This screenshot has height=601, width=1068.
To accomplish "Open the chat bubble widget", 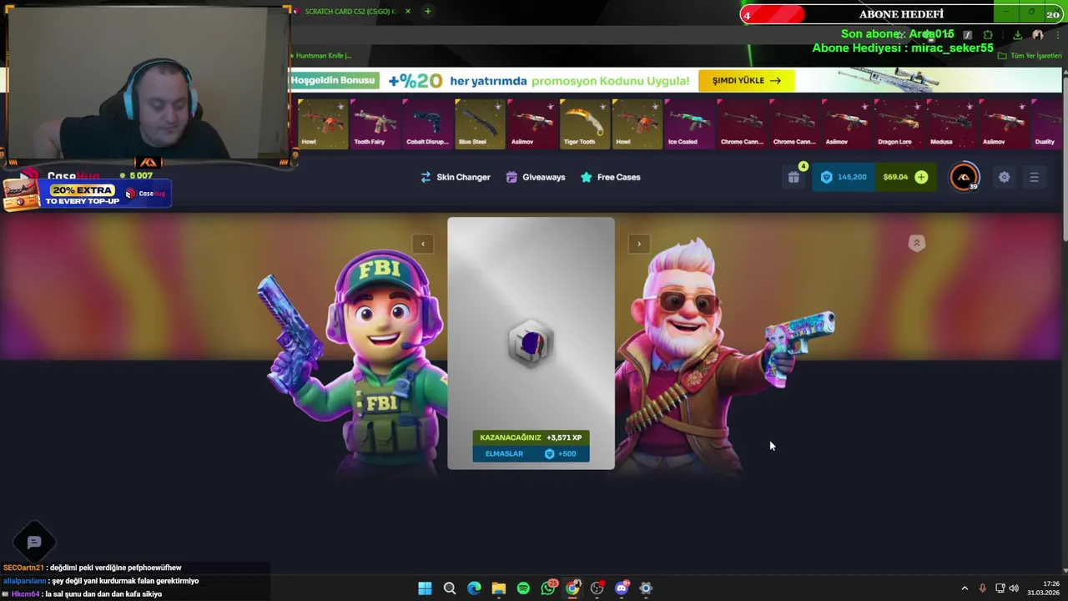I will point(34,543).
